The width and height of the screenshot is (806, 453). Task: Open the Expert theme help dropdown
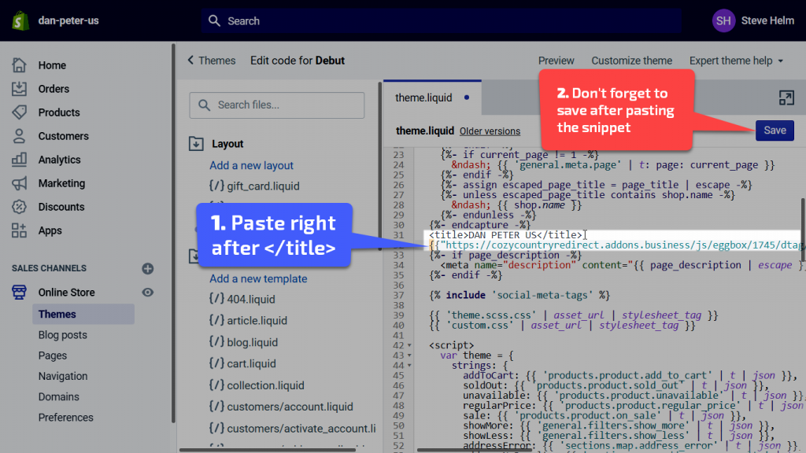click(736, 61)
